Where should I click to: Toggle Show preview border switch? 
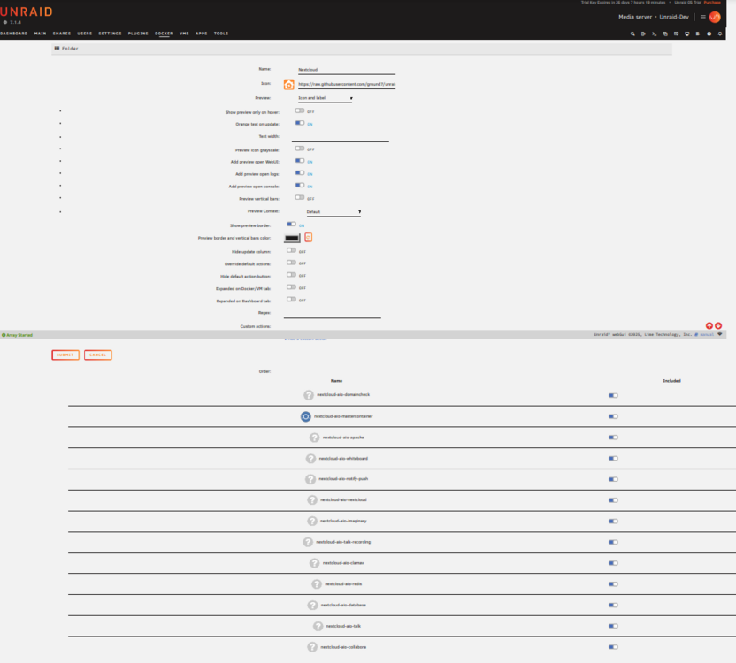(291, 225)
